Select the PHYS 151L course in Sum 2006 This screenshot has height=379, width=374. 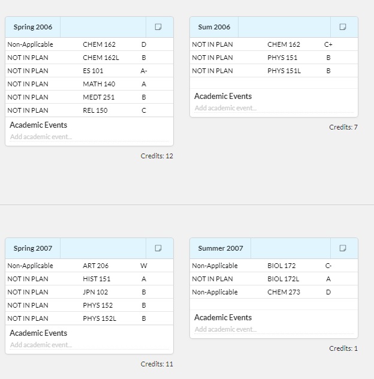click(283, 71)
